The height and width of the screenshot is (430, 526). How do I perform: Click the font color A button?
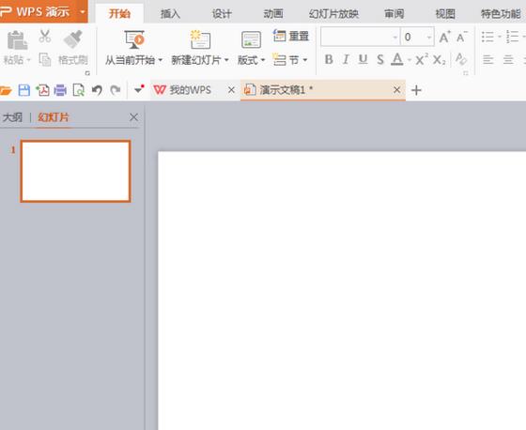397,60
